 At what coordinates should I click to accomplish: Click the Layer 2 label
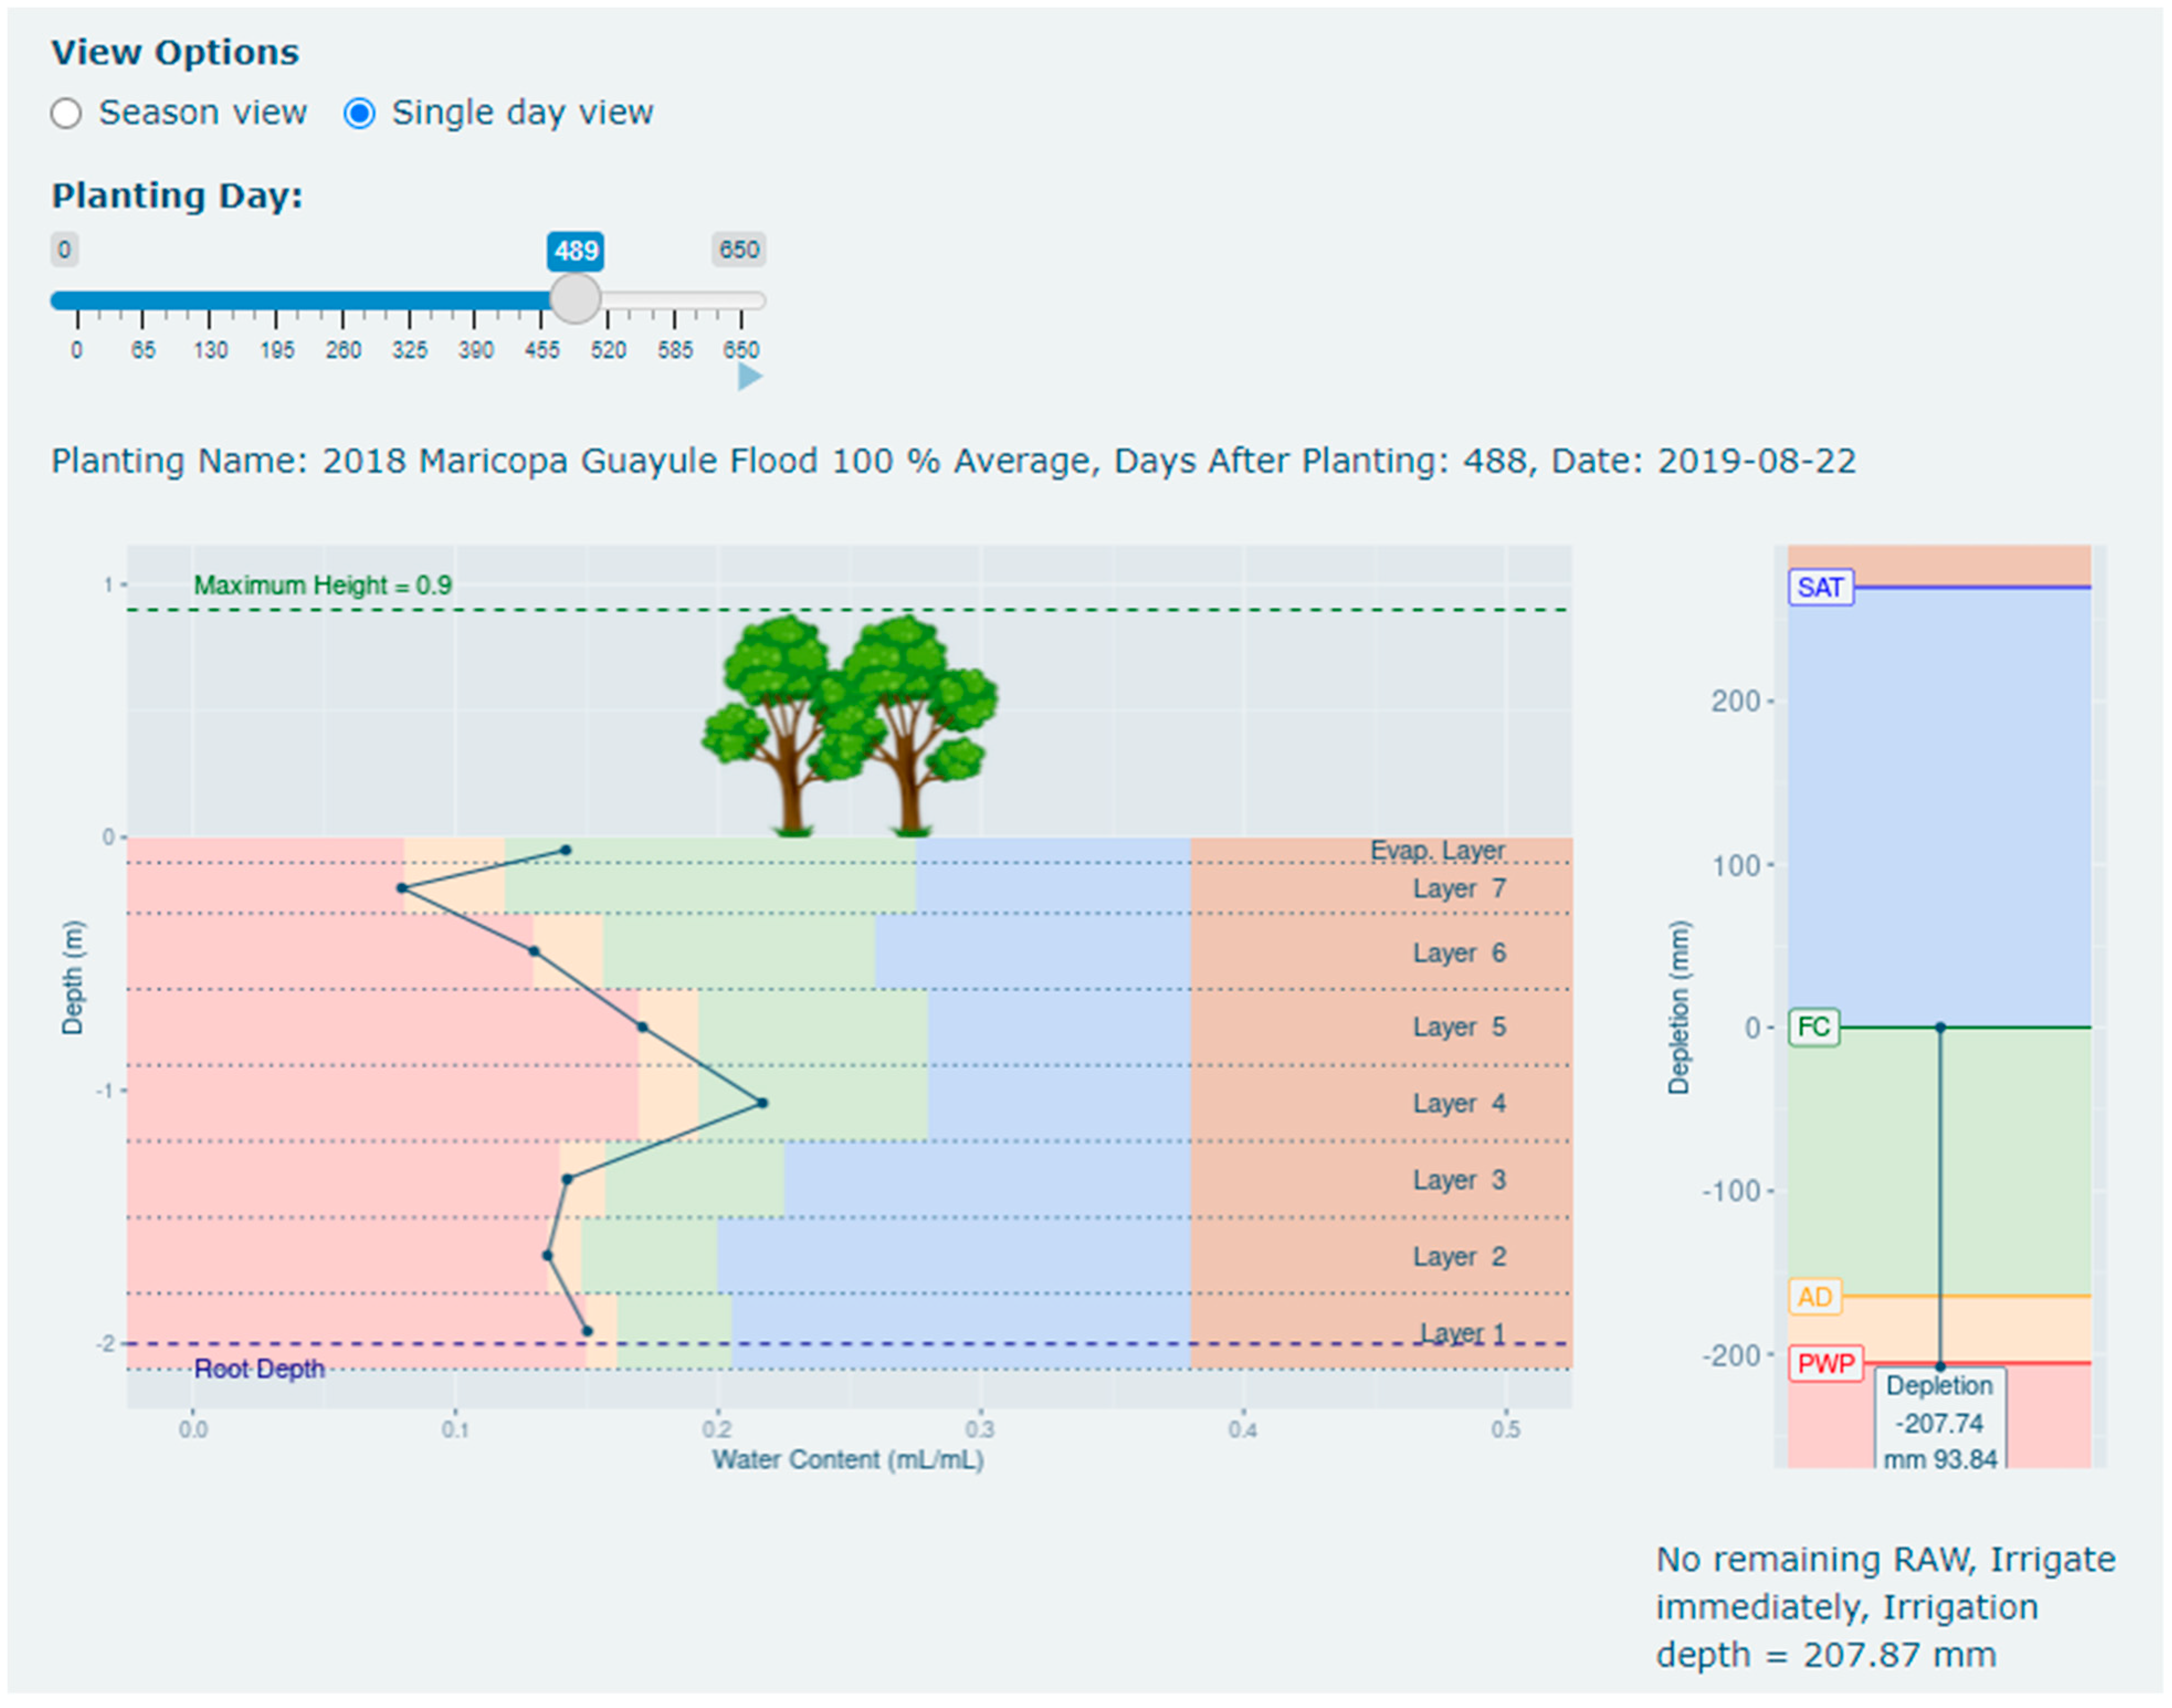click(x=1458, y=1256)
